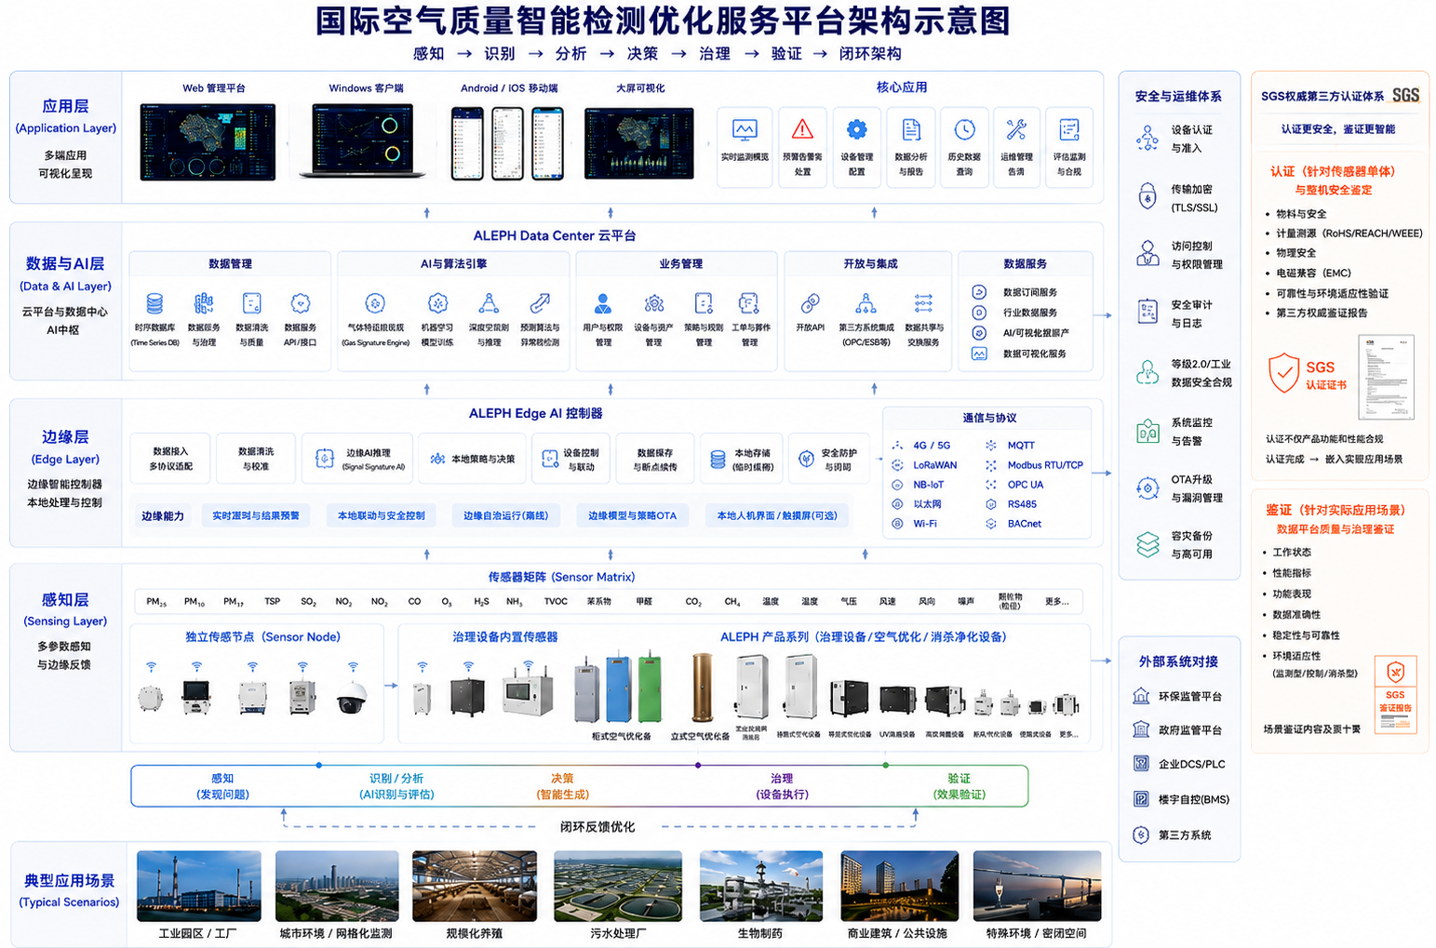
Task: Open the 设备管理配置 gear icon
Action: (856, 129)
